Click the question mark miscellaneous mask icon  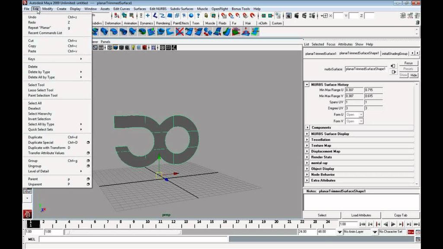[198, 16]
